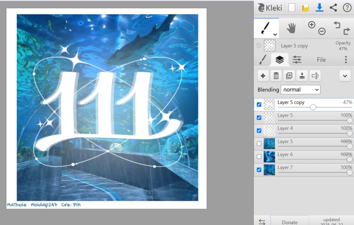
Task: Click the Layer 6 name text
Action: coord(285,154)
